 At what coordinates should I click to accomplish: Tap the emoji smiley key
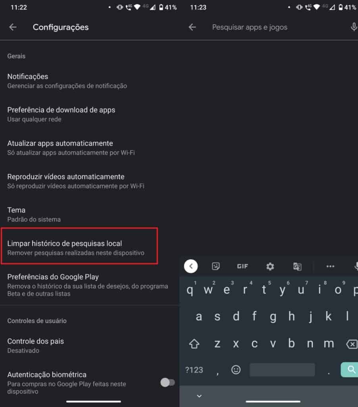click(x=236, y=370)
